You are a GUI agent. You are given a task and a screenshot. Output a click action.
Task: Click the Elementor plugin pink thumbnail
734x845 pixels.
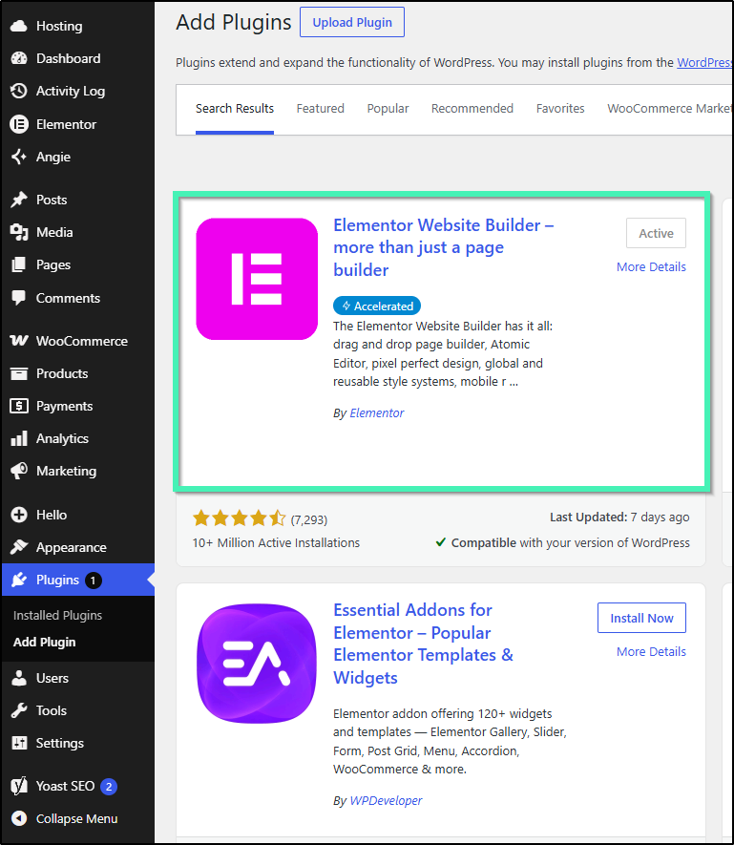(257, 279)
